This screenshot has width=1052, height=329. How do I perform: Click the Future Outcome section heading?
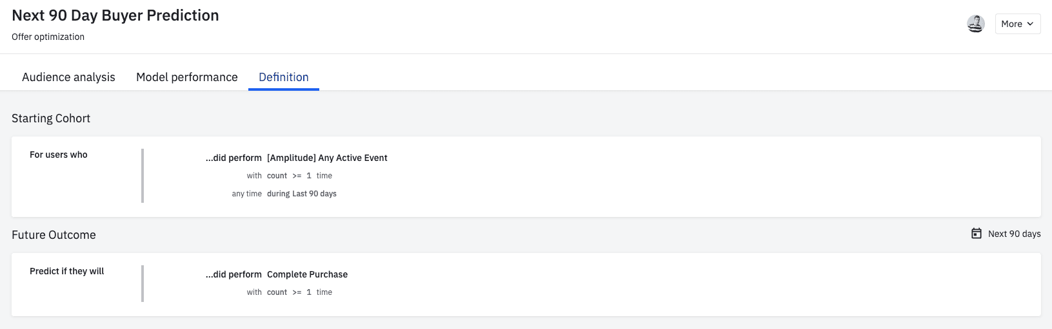54,235
